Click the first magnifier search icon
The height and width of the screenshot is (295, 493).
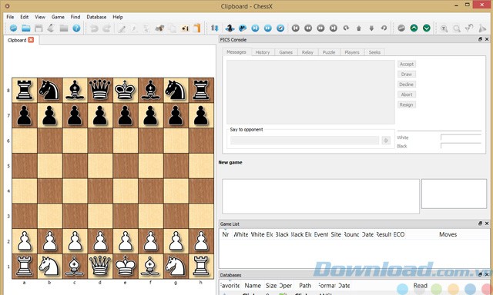444,28
